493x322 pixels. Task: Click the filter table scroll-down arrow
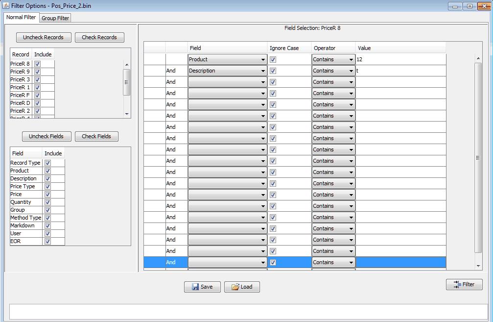pyautogui.click(x=478, y=266)
